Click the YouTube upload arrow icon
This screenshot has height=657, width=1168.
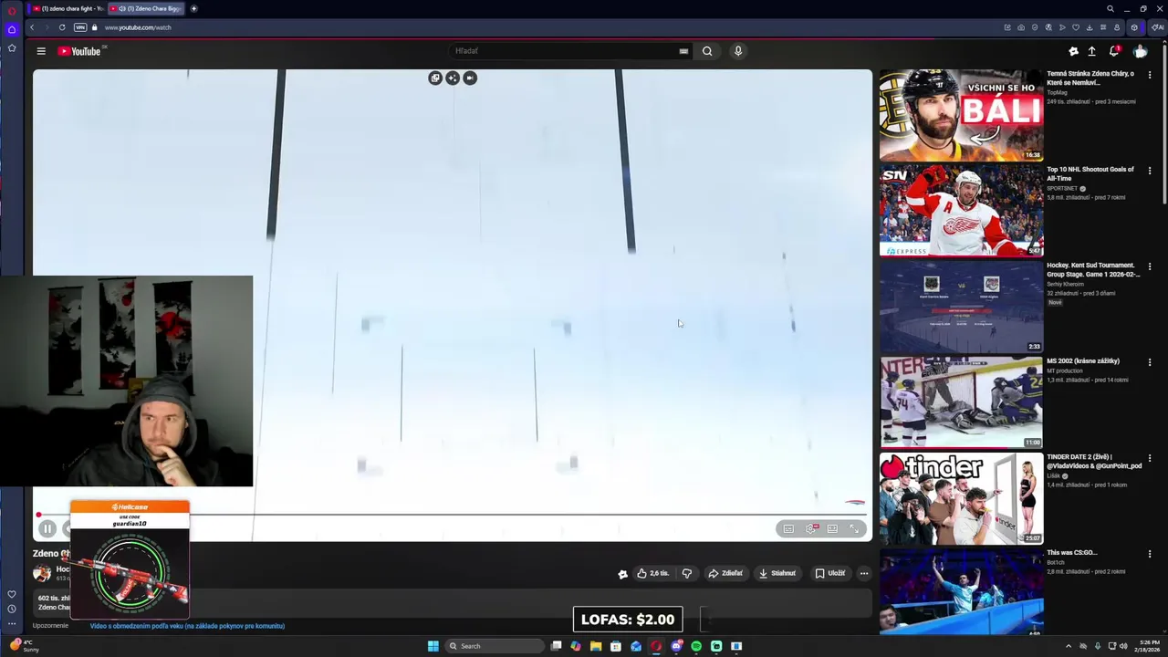click(x=1091, y=51)
